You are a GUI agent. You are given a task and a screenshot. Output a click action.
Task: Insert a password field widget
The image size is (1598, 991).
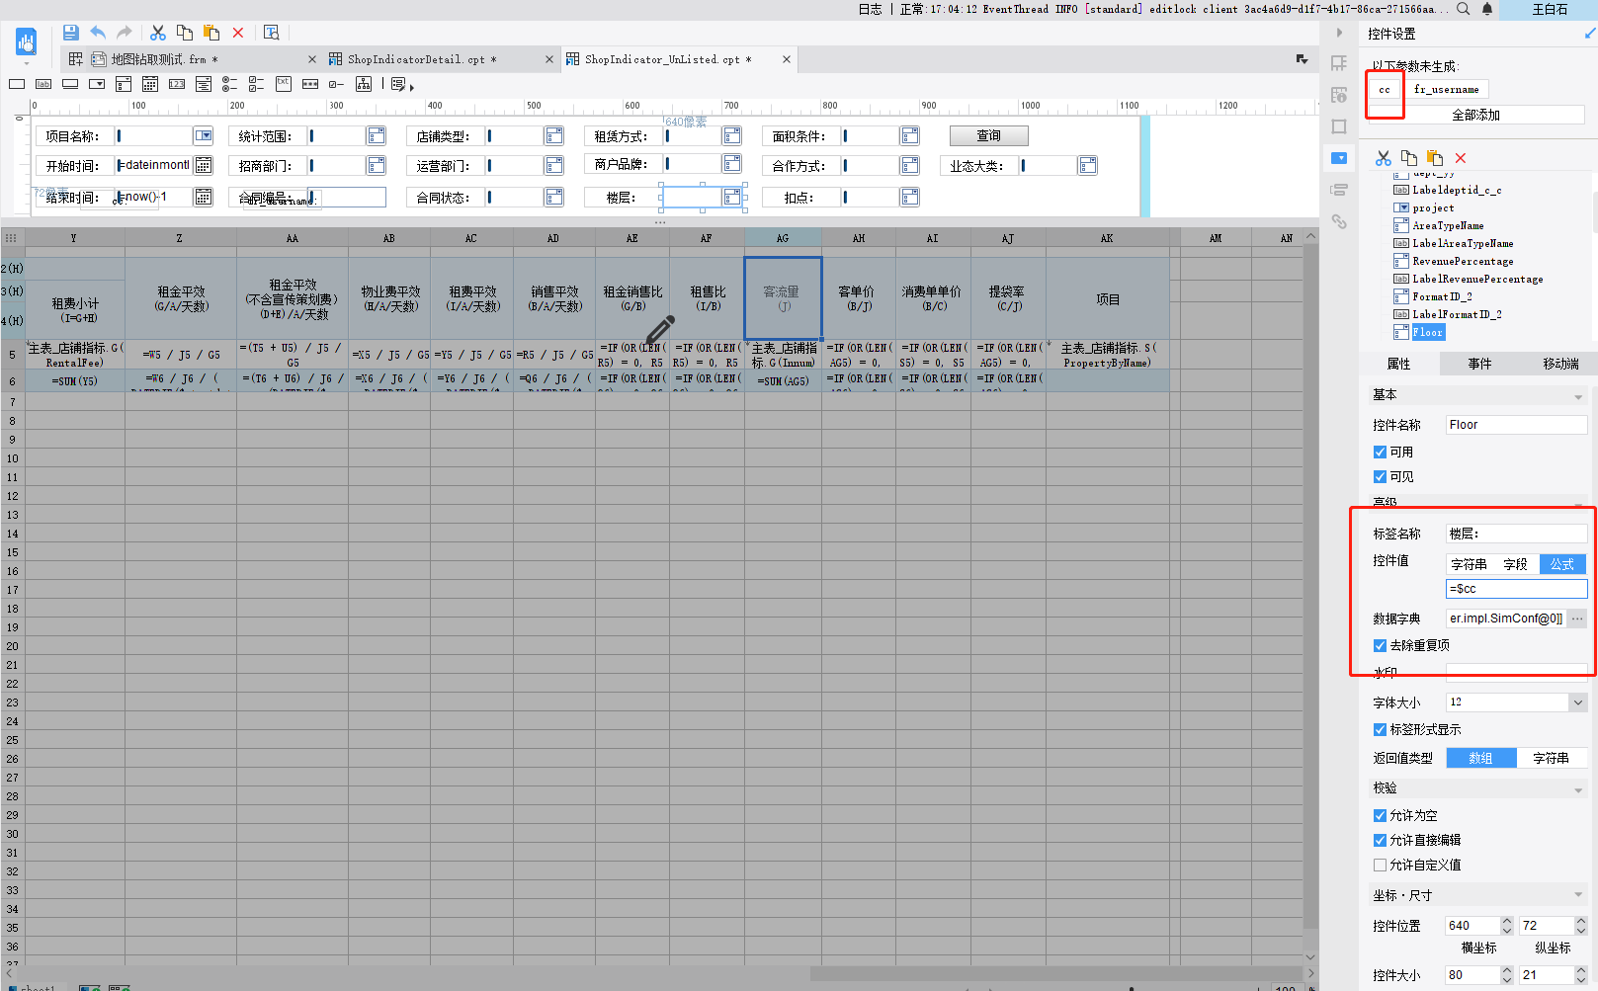[x=310, y=84]
